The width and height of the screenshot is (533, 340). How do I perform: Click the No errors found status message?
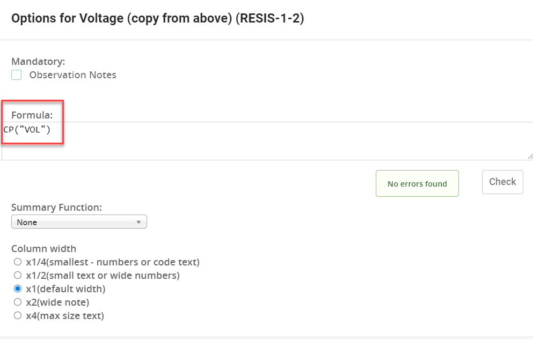[417, 183]
